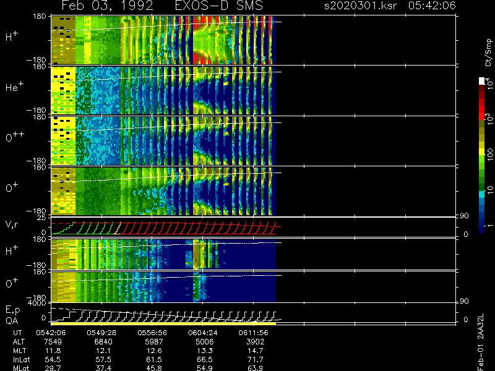Select the UT value "0611:56"
Screen dimensions: 495x371
point(254,333)
